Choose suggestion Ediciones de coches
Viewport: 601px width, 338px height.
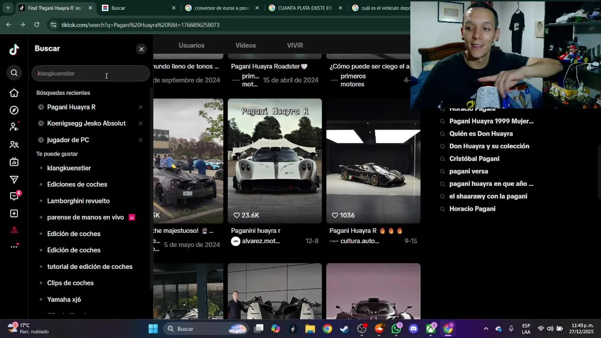[77, 184]
